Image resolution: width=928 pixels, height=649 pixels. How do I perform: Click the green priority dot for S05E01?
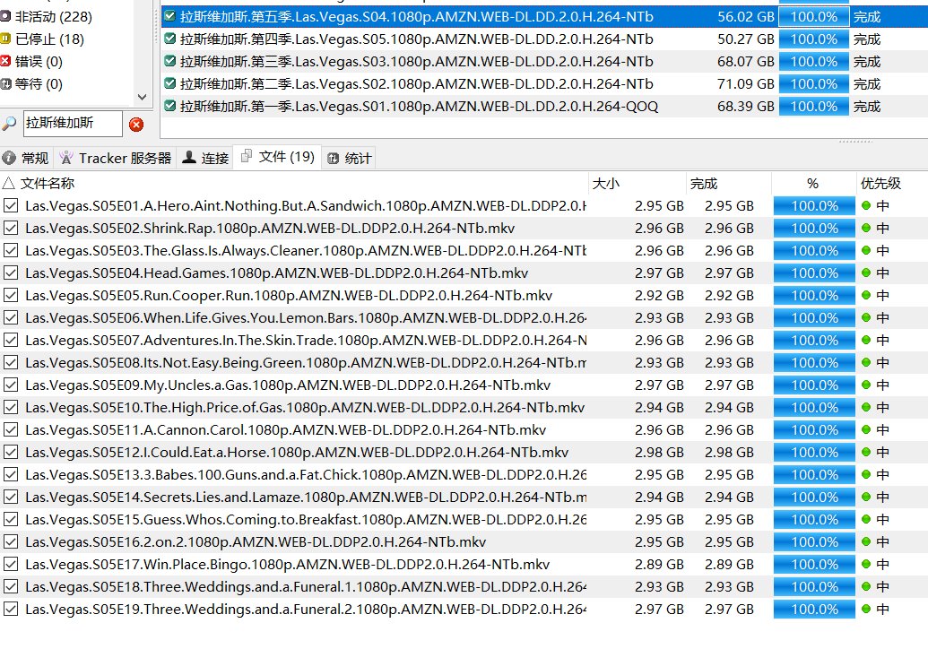point(866,205)
